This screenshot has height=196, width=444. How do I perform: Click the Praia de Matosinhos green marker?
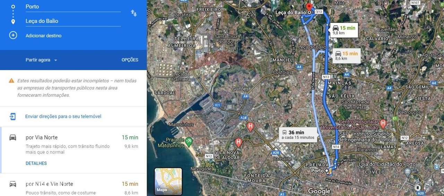click(189, 141)
